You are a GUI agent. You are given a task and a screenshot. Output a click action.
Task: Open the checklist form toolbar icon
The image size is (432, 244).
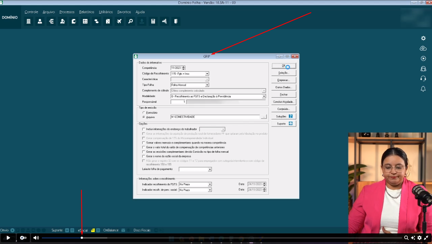(x=85, y=21)
